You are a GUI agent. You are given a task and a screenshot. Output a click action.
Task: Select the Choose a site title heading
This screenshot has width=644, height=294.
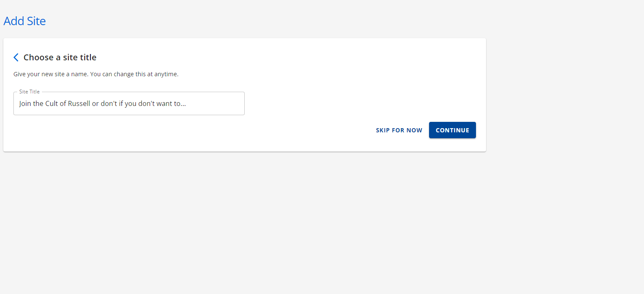(60, 57)
